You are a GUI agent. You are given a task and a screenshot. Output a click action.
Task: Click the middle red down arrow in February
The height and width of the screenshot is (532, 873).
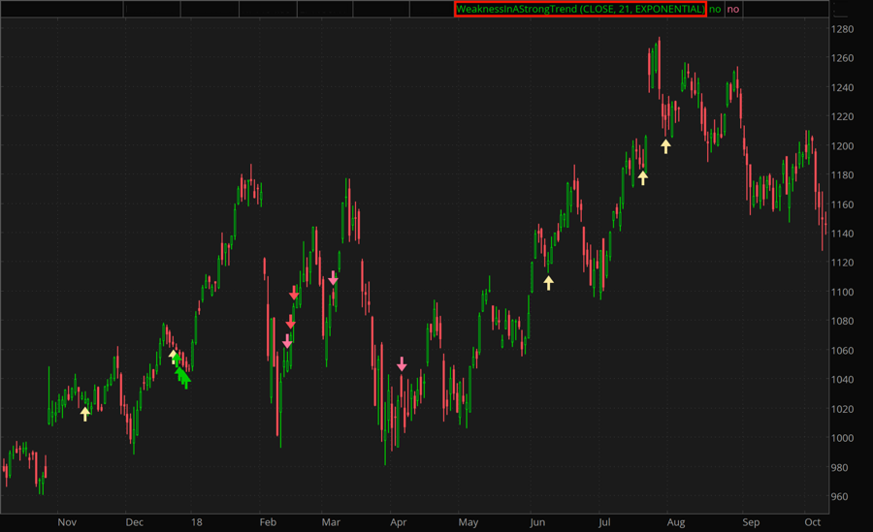[x=290, y=322]
